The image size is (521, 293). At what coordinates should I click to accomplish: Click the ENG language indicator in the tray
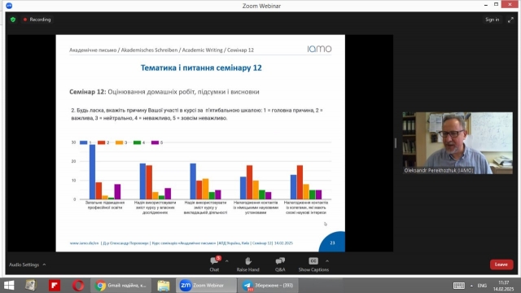coord(482,286)
